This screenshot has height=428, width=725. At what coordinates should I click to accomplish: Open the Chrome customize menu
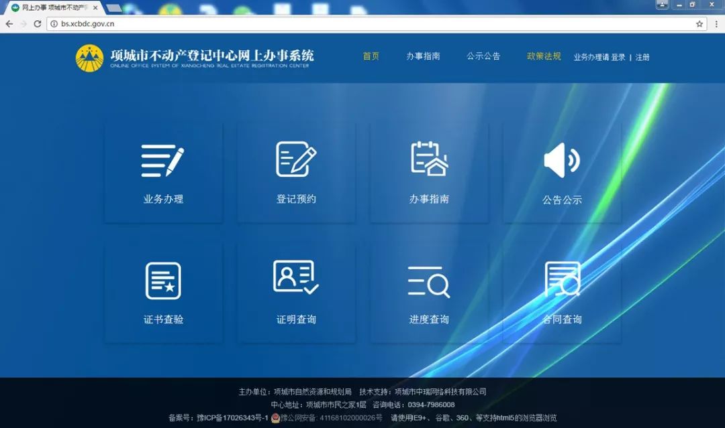pyautogui.click(x=717, y=23)
